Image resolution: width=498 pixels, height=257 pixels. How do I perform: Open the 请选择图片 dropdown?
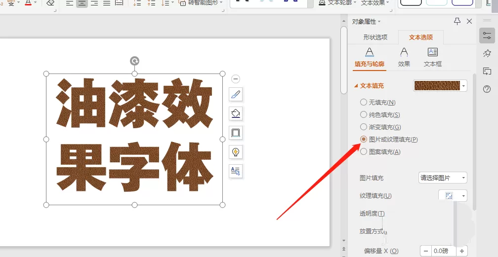click(443, 178)
